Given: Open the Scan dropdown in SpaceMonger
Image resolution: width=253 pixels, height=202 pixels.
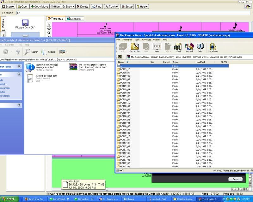Looking at the screenshot, I should [x=8, y=6].
